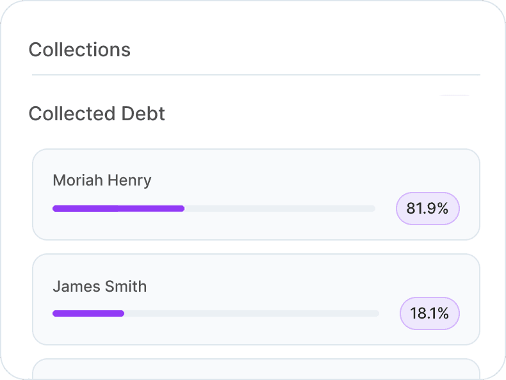Click the surname "Henry" in the first card
The image size is (506, 380).
(129, 180)
